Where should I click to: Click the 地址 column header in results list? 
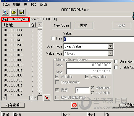point(15,25)
